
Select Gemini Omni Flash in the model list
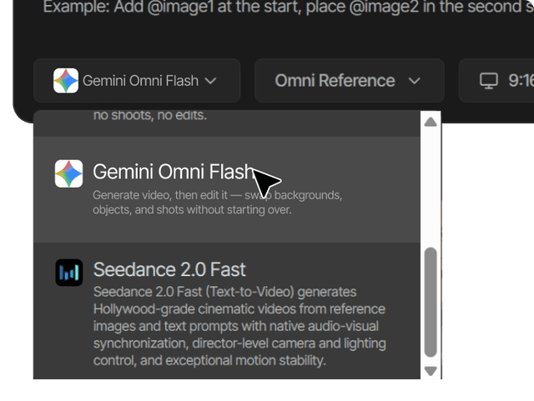tap(227, 189)
